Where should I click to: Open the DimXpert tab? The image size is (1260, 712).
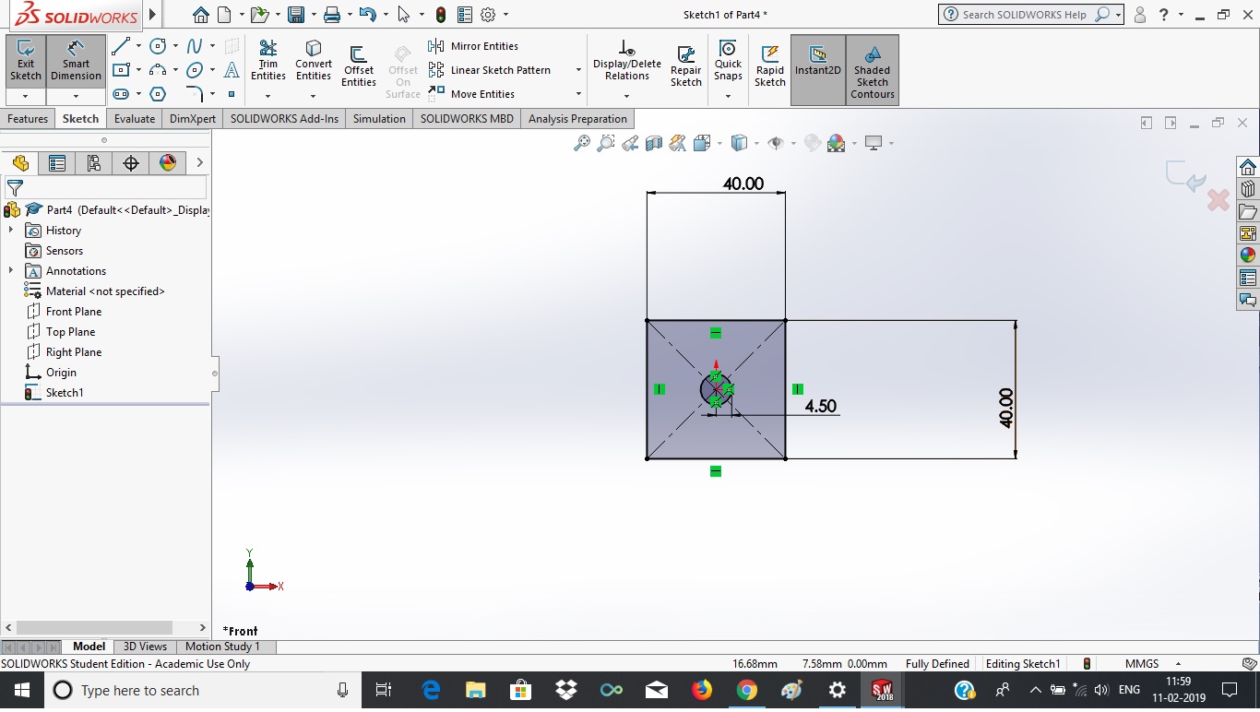coord(193,119)
